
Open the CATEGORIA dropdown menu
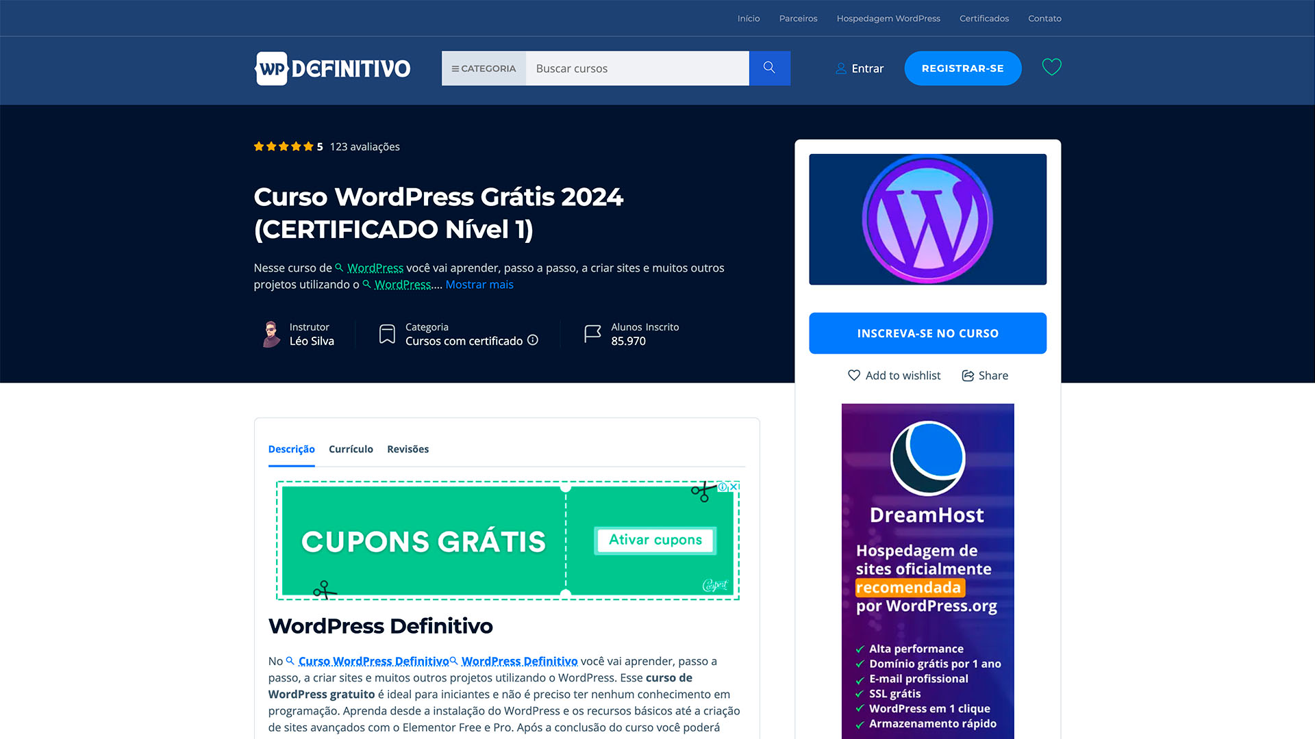click(x=484, y=68)
